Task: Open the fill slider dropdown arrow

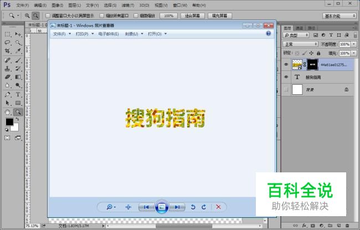Action: (x=354, y=53)
